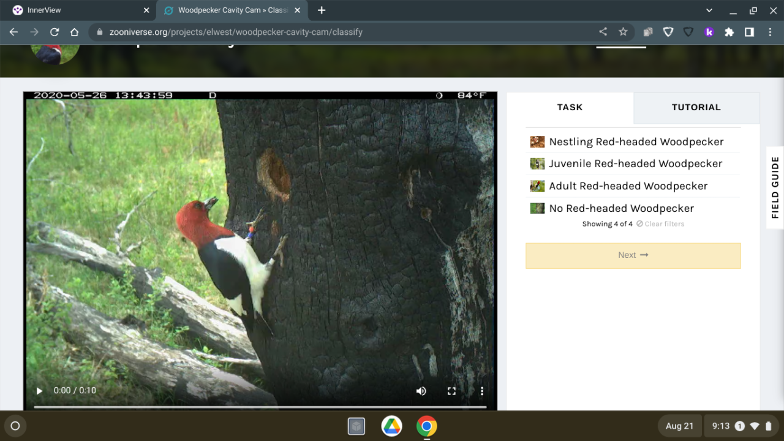Click the video progress bar
Screen dimensions: 784x441
[x=260, y=407]
